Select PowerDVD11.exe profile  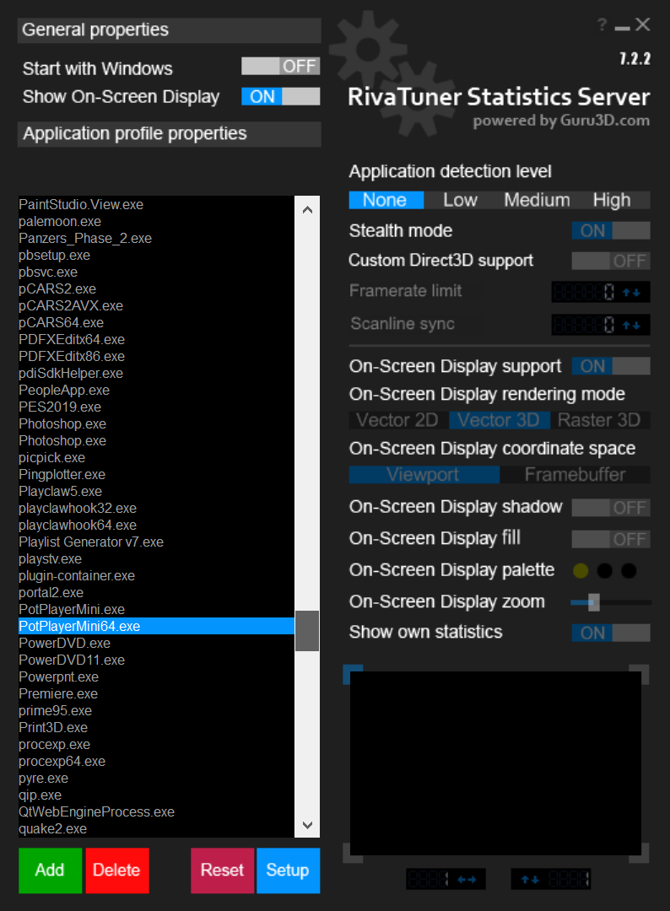click(156, 660)
